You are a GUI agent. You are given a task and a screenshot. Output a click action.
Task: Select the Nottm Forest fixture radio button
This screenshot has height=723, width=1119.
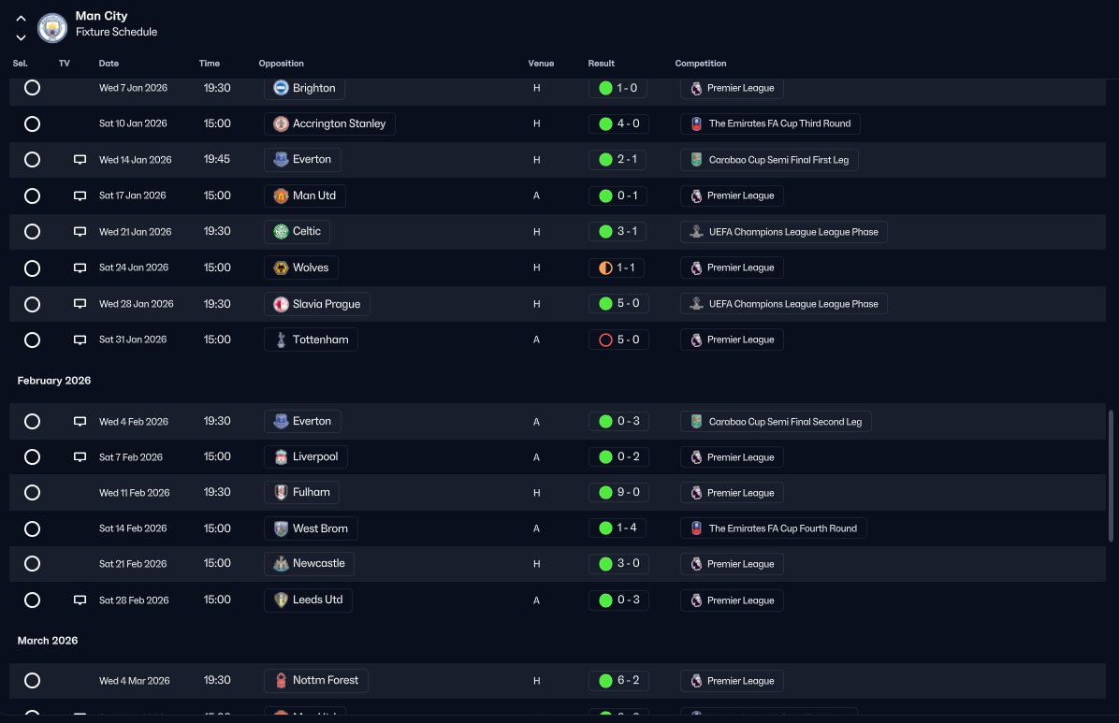[x=32, y=680]
